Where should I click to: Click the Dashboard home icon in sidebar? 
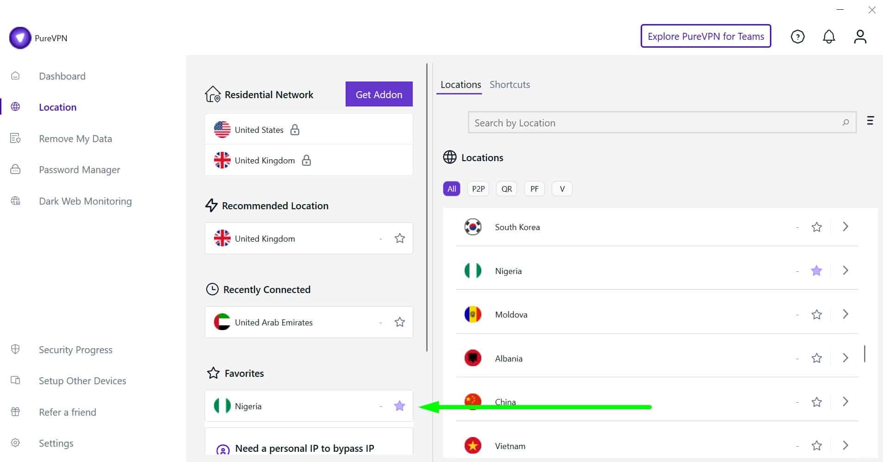(15, 76)
